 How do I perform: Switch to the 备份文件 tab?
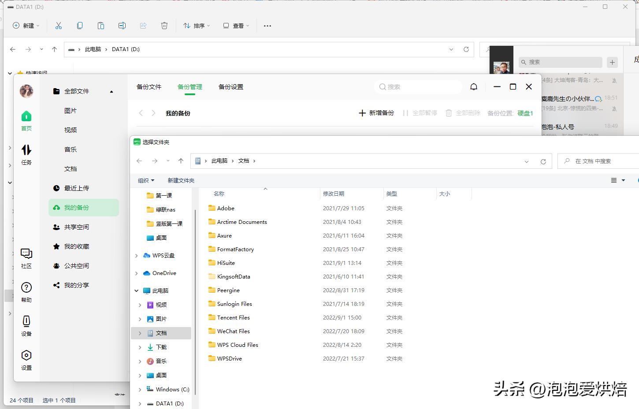point(149,87)
